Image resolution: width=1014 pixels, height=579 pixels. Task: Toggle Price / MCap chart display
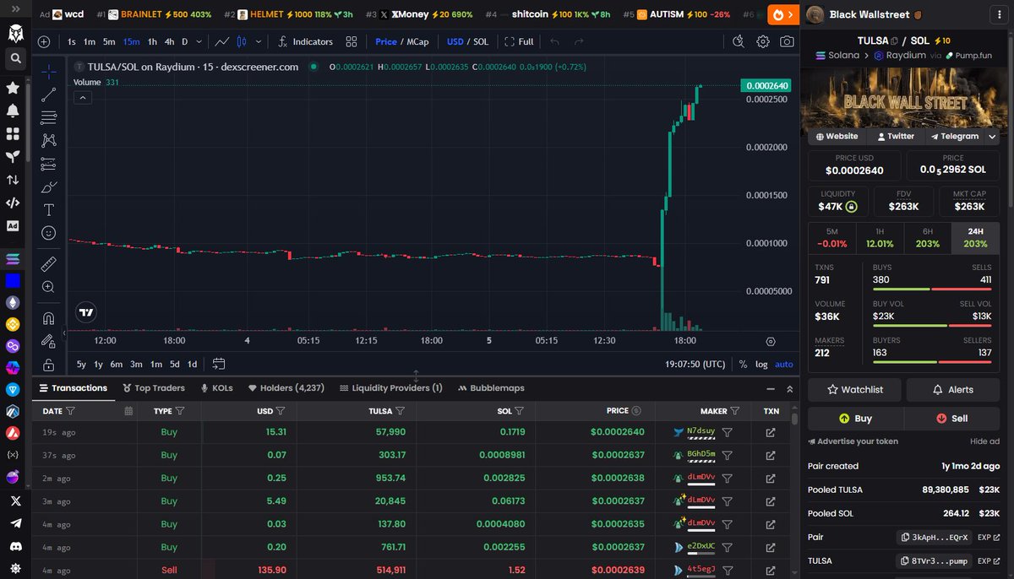(x=402, y=41)
